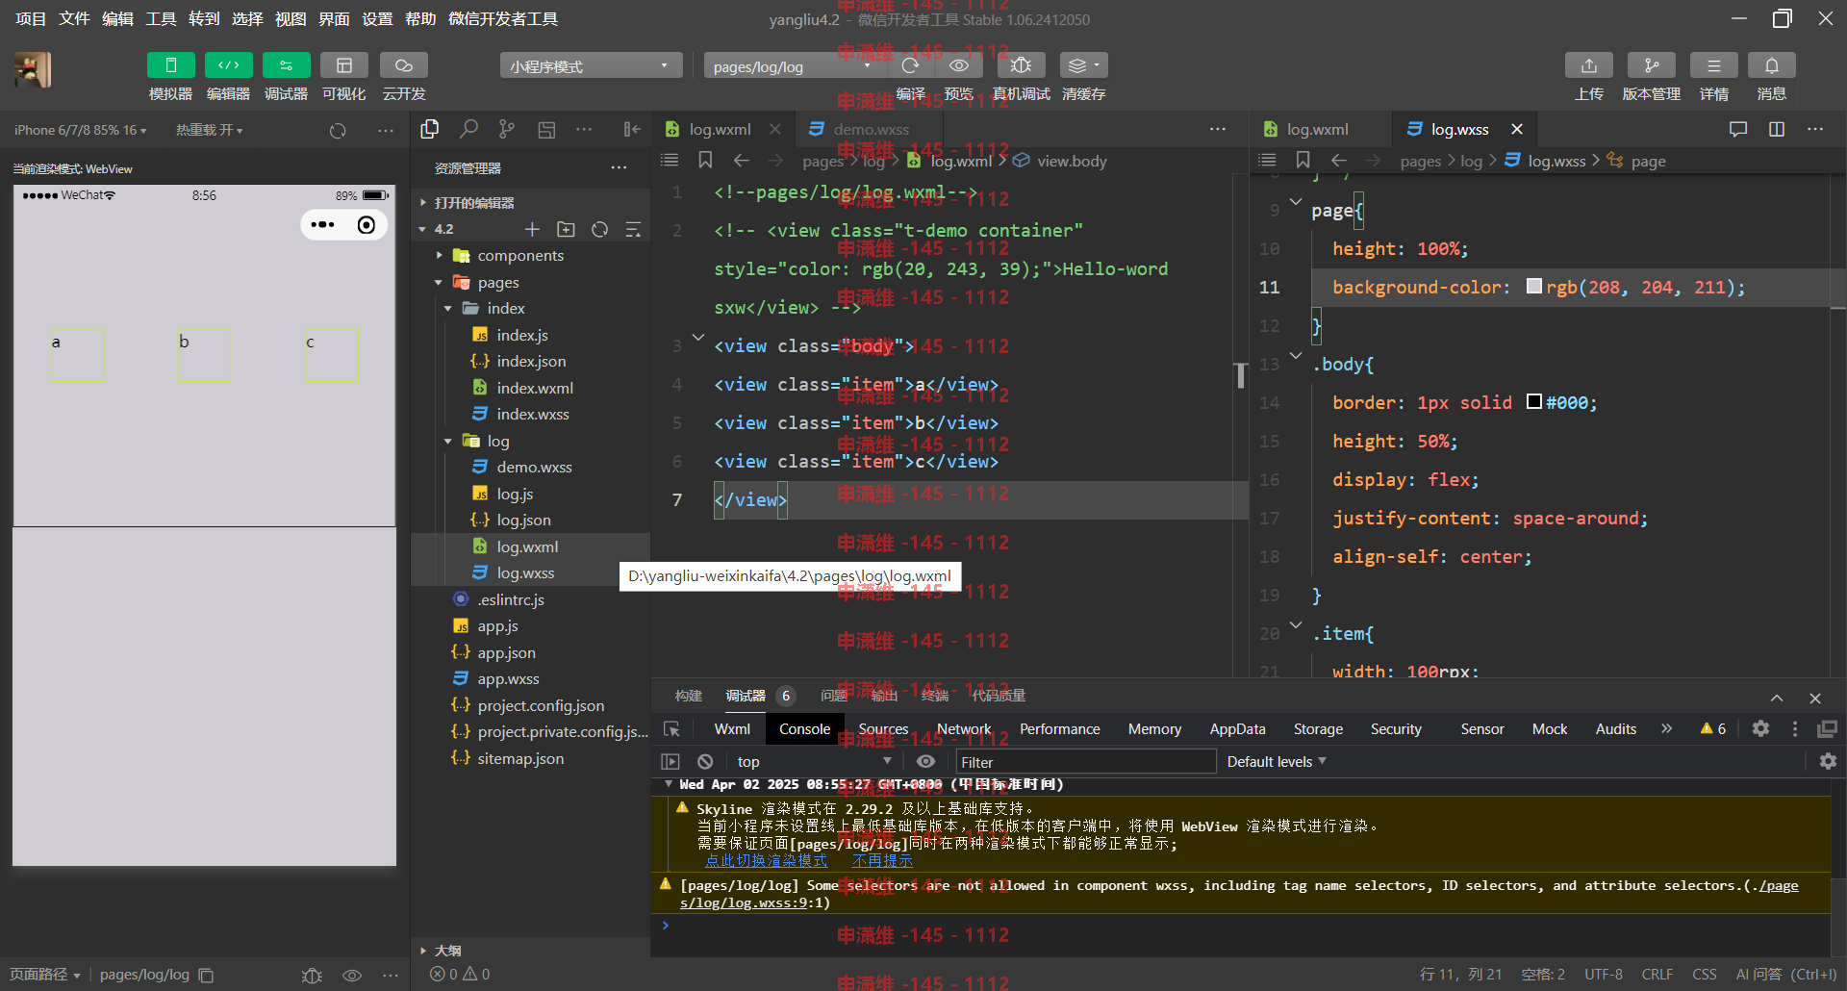Open the 问题 problems panel tab
The width and height of the screenshot is (1847, 991).
pyautogui.click(x=834, y=696)
